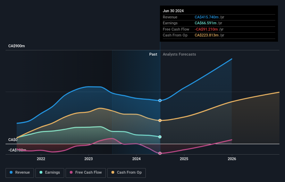Toggle the Free Cash Flow legend button

[86, 173]
